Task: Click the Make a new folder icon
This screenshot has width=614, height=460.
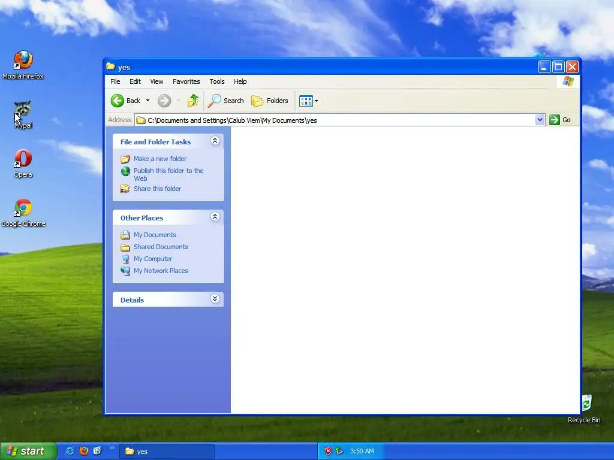Action: click(125, 159)
